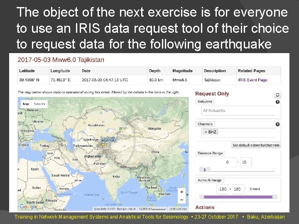Click Set default networks/channels button
This screenshot has width=299, height=224.
(256, 145)
